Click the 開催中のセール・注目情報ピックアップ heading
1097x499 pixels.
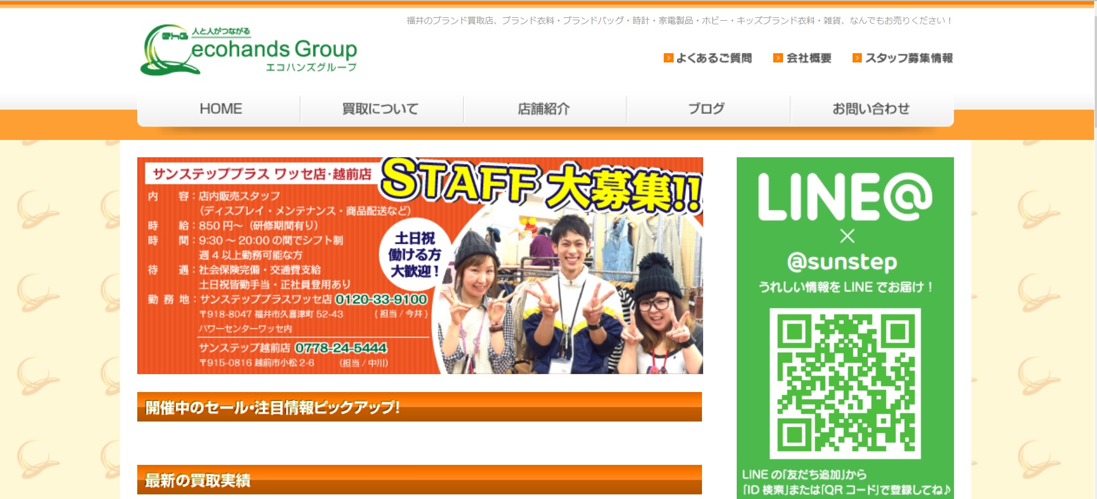click(419, 407)
